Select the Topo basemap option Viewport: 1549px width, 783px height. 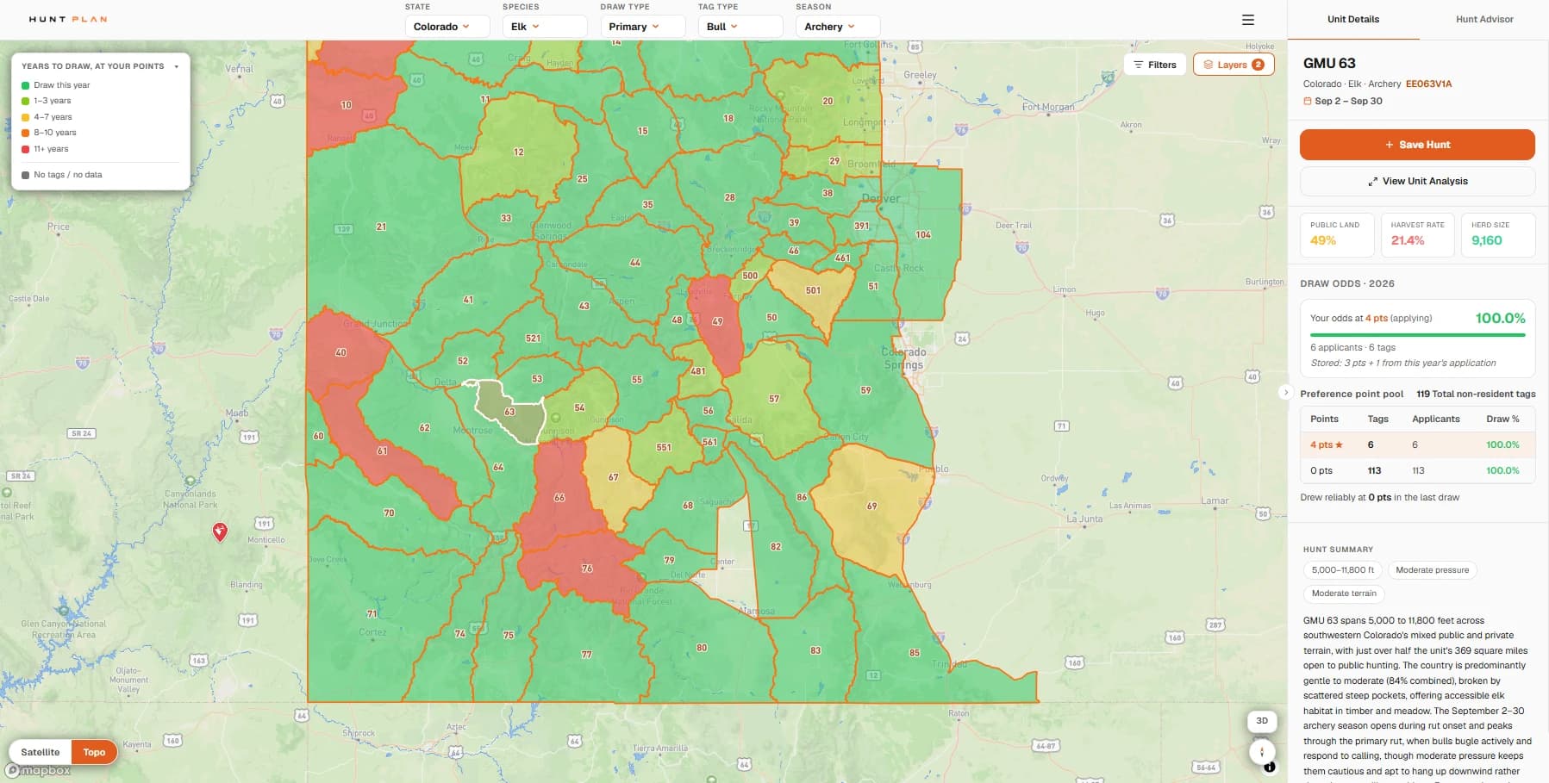pos(94,752)
